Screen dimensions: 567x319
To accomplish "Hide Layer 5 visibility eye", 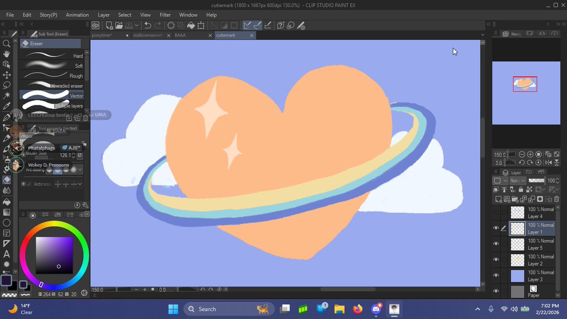I will pos(496,244).
